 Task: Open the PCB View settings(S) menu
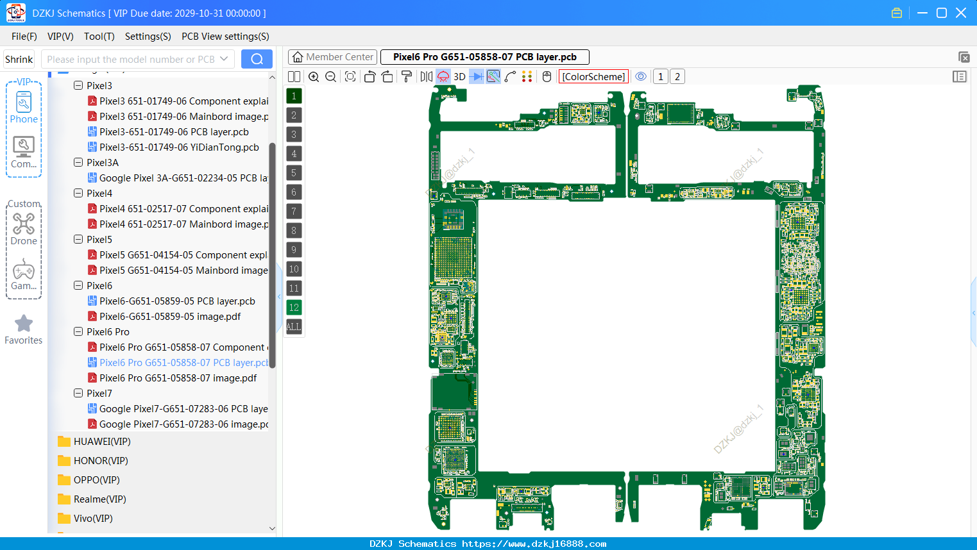(225, 37)
